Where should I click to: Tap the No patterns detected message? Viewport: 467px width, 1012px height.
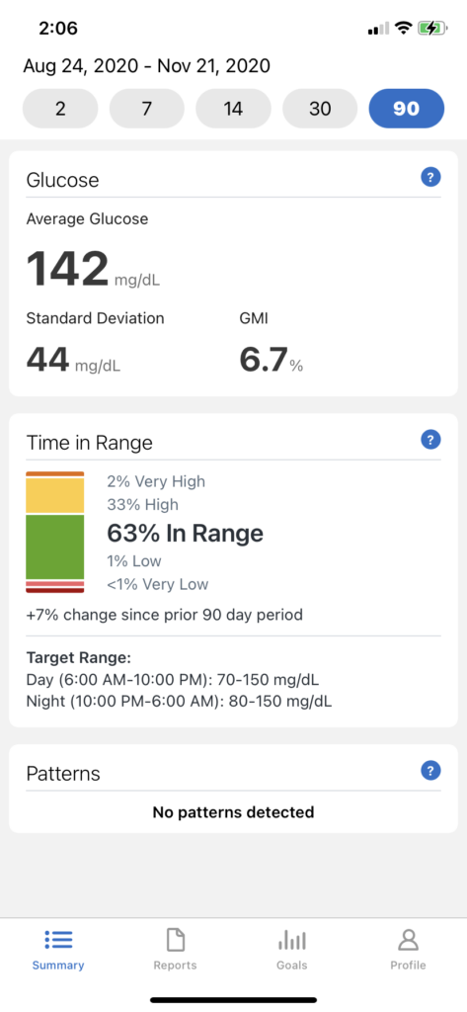[x=233, y=812]
